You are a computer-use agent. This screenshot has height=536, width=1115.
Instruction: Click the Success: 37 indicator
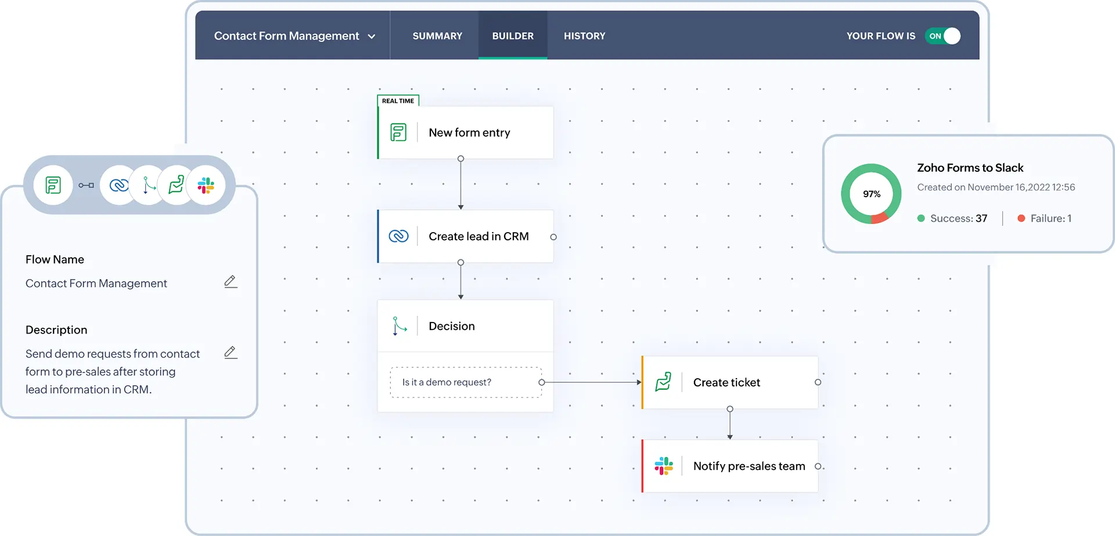coord(952,218)
